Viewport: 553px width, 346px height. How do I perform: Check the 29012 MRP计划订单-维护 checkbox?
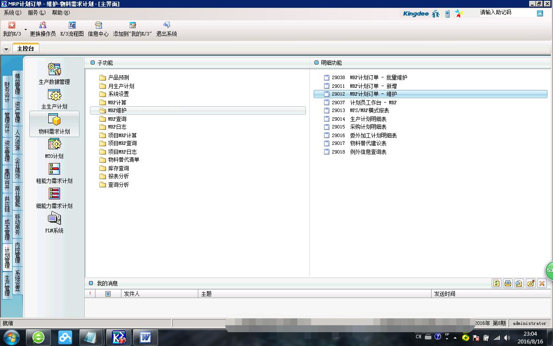click(x=326, y=94)
